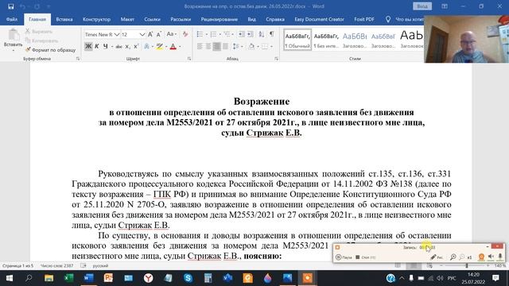The image size is (509, 286).
Task: Switch to the Рецензирование tab
Action: pyautogui.click(x=220, y=19)
